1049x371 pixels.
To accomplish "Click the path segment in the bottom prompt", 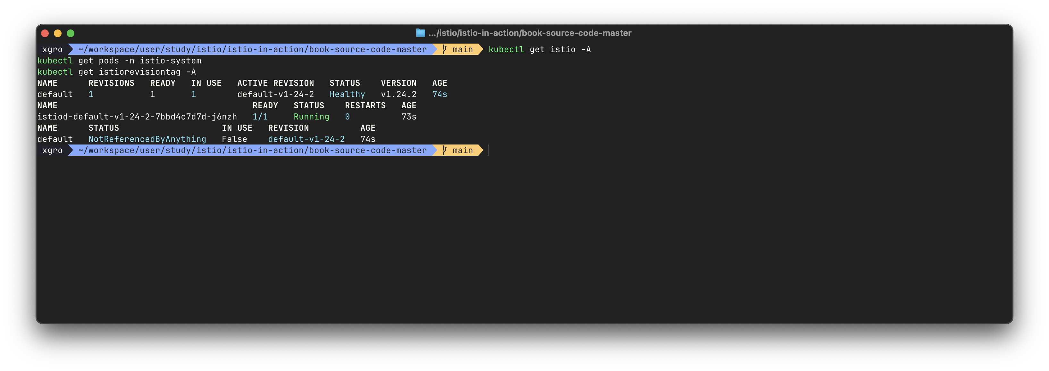I will pyautogui.click(x=253, y=150).
